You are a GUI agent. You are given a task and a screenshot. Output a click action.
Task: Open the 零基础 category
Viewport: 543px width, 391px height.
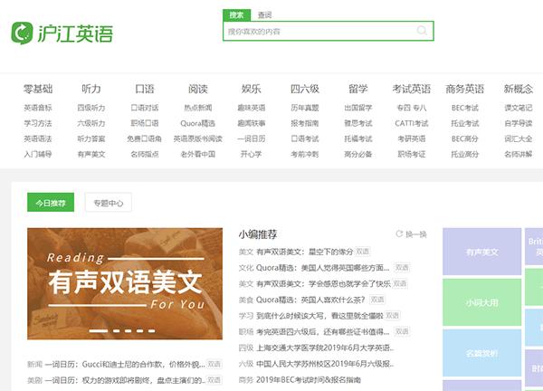point(38,89)
